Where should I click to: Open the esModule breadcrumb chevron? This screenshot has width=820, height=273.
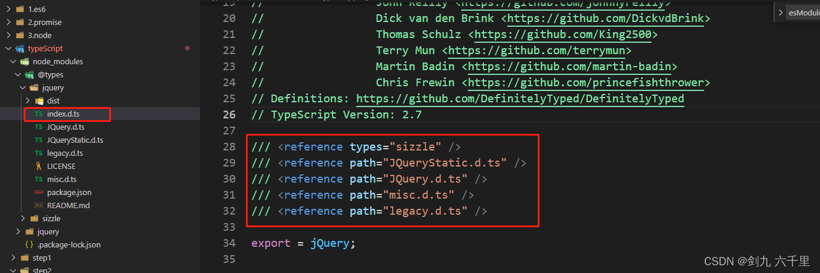click(x=781, y=12)
